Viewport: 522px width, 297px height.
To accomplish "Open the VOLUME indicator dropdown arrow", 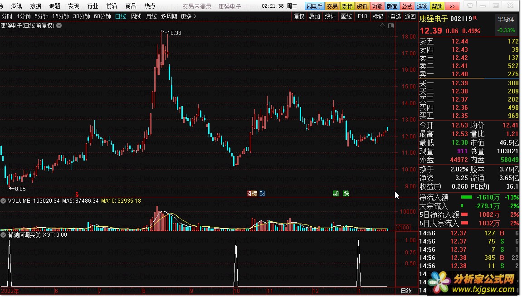I will pyautogui.click(x=3, y=201).
